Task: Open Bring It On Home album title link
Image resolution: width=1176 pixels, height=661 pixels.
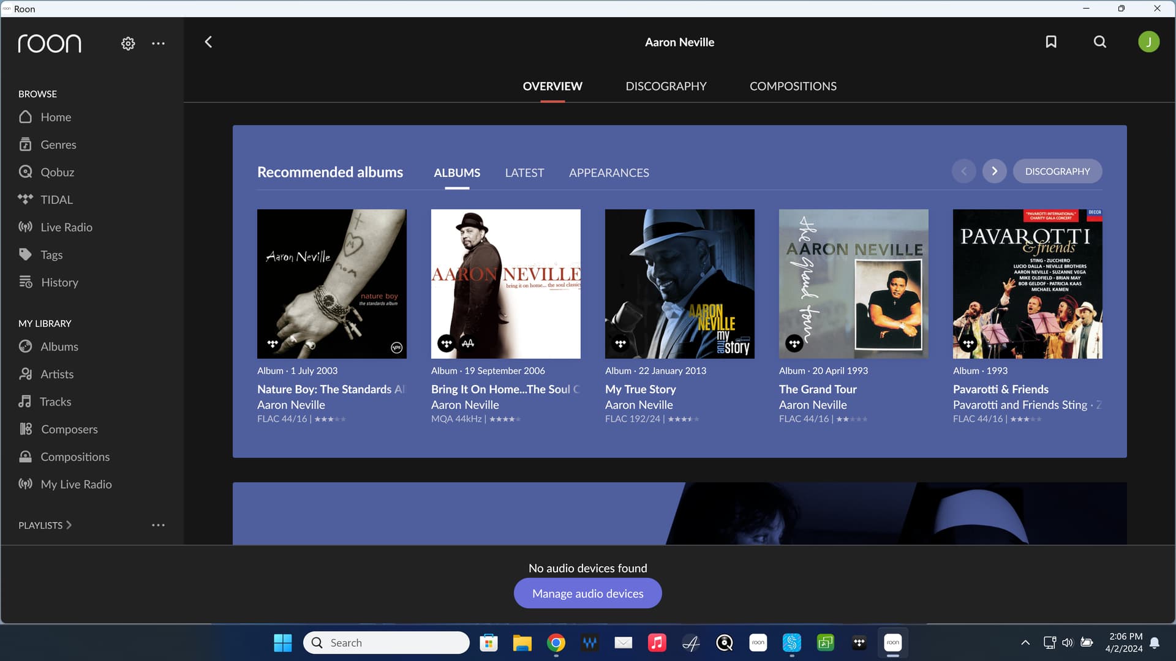Action: tap(505, 389)
